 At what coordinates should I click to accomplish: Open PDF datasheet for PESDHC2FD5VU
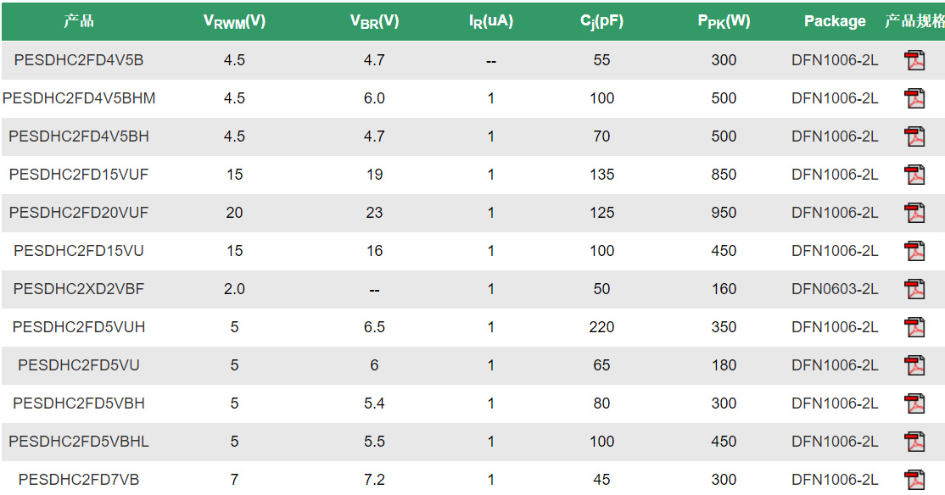[914, 365]
